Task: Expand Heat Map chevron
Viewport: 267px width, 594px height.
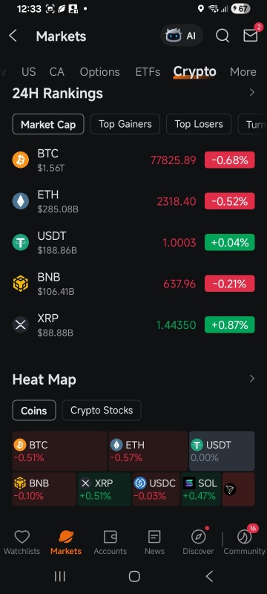Action: pos(252,379)
